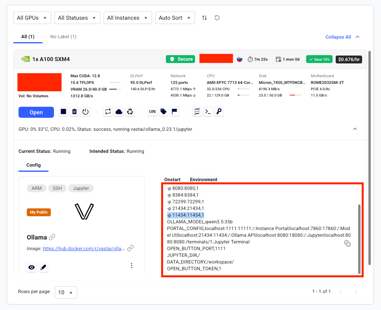Select the Config tab
381x310 pixels.
33,165
